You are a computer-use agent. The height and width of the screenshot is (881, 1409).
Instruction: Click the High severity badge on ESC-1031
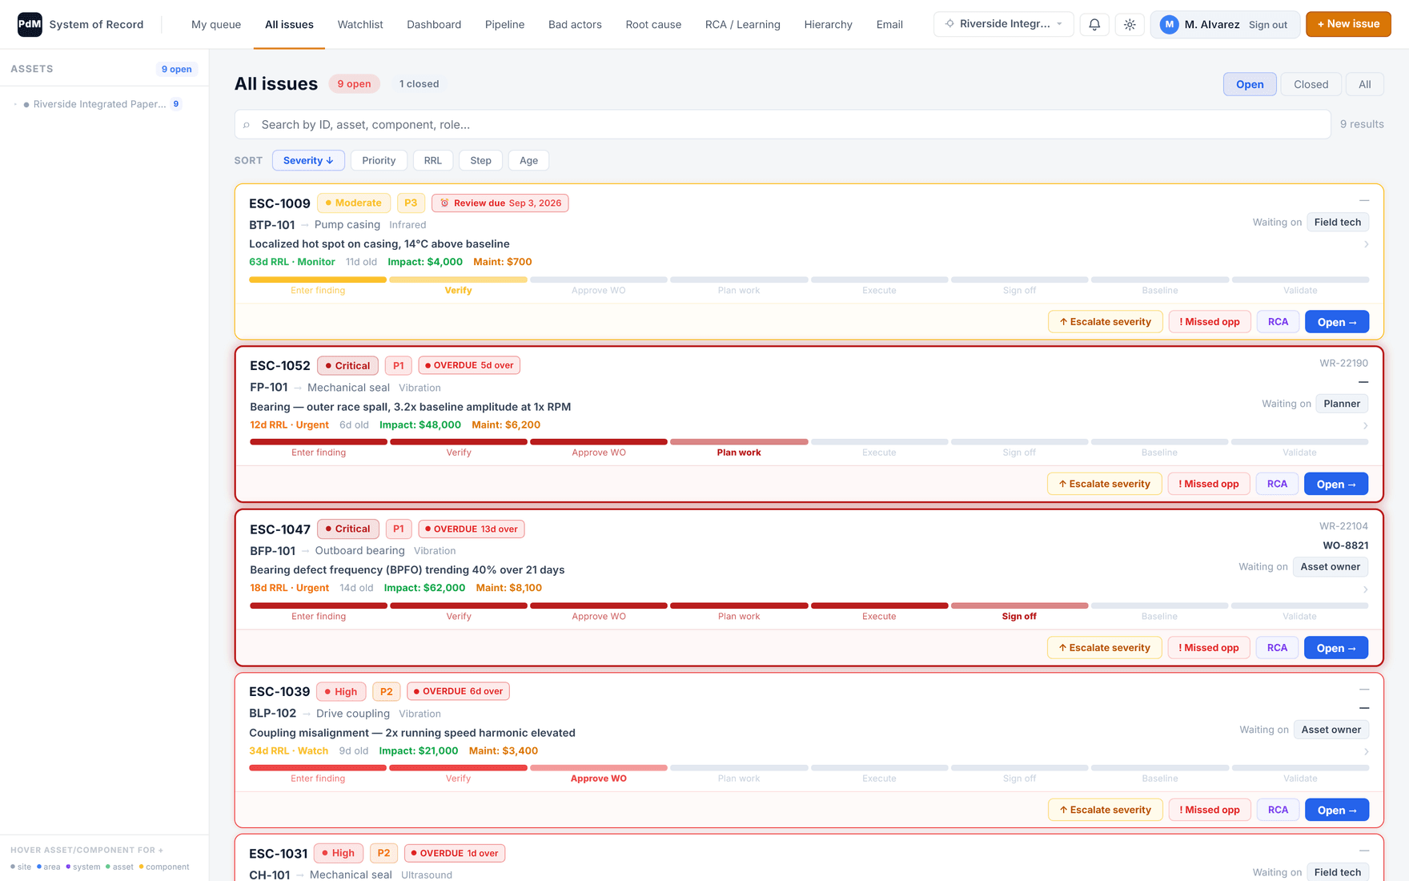click(x=338, y=854)
